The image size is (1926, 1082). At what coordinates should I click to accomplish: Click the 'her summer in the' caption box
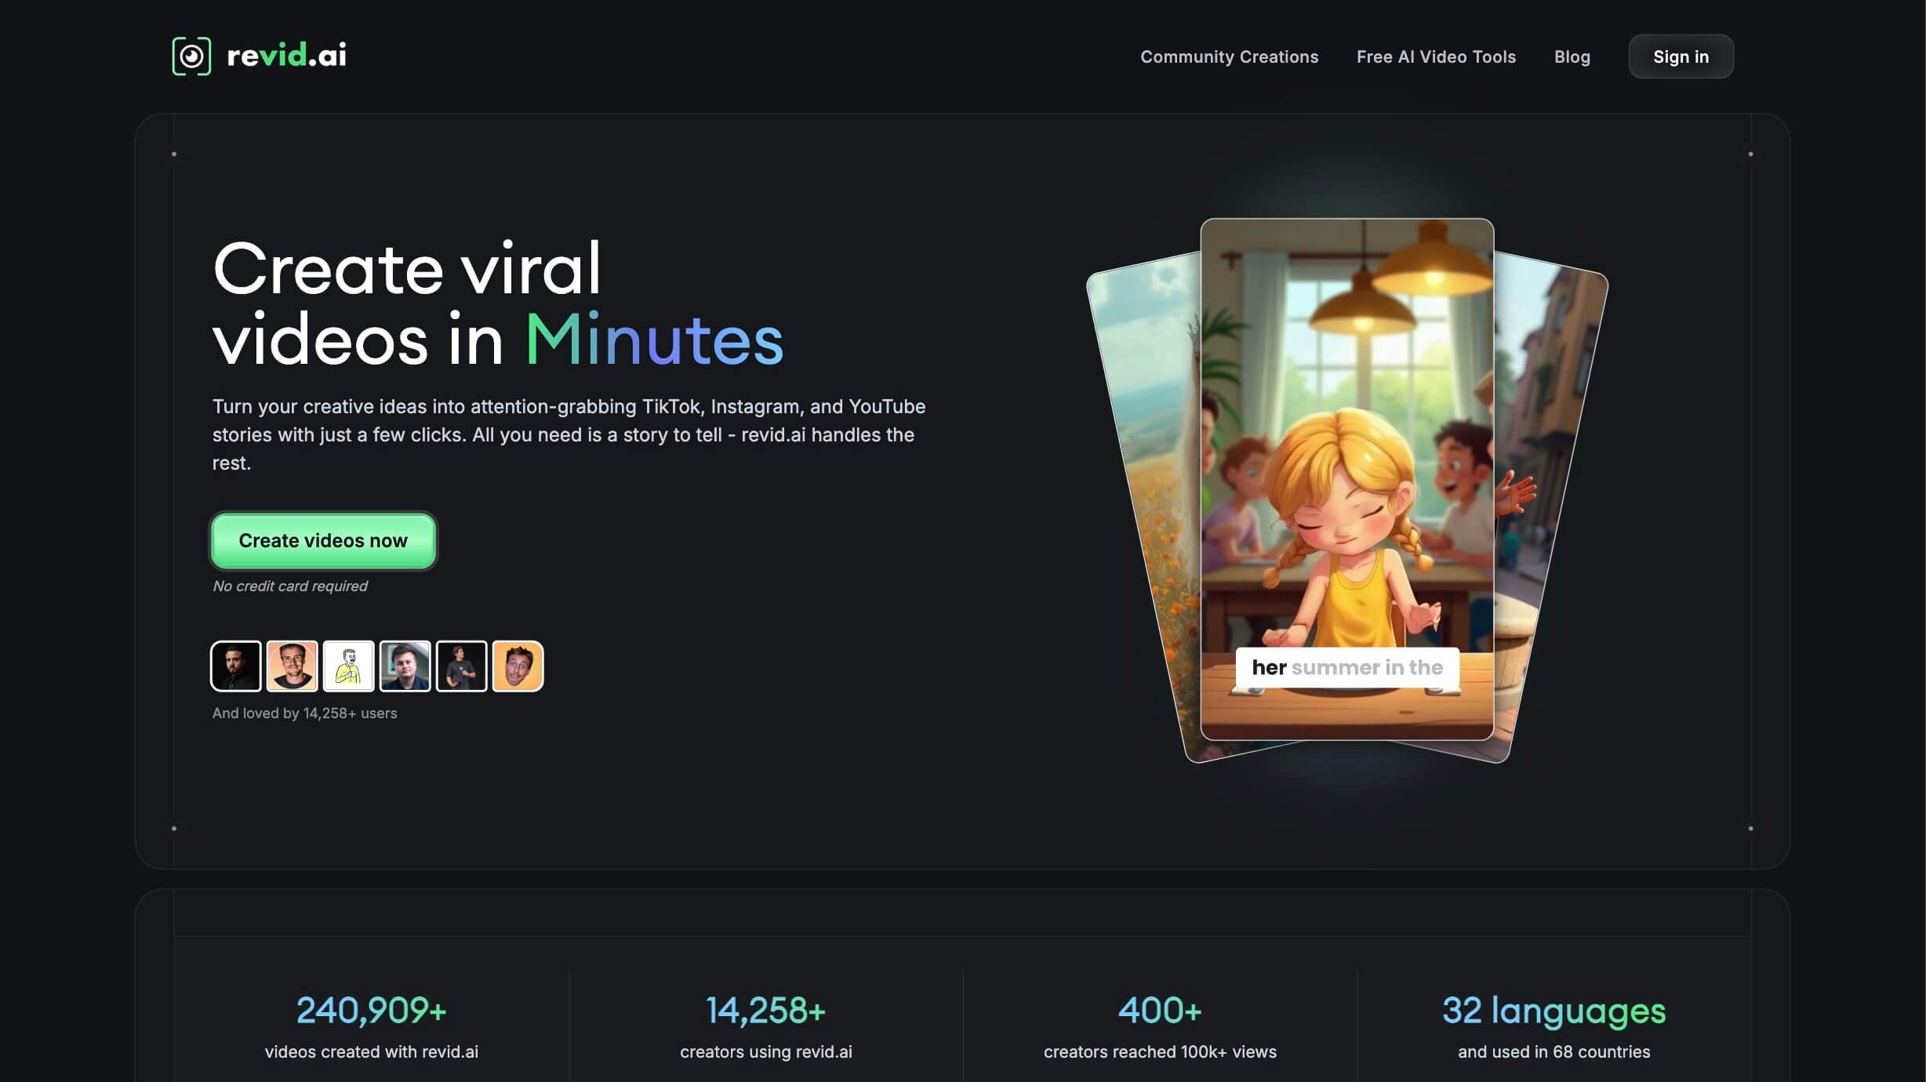pos(1346,667)
